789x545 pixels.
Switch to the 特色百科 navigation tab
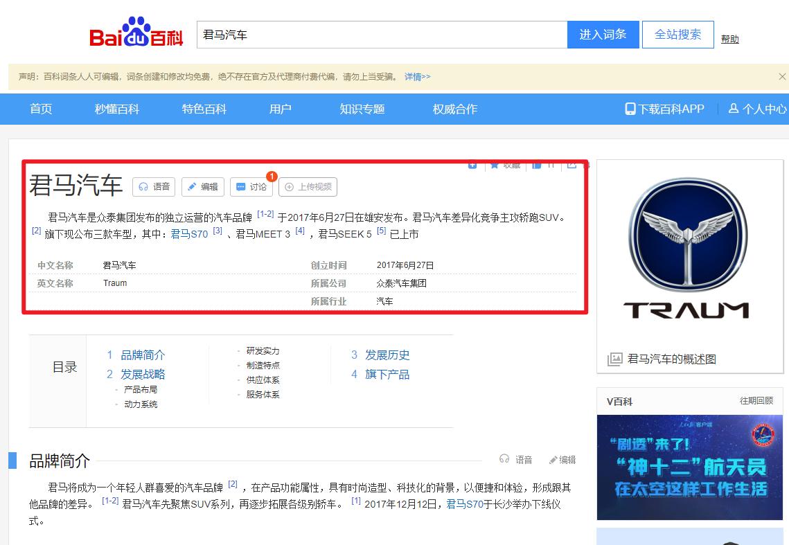click(202, 109)
